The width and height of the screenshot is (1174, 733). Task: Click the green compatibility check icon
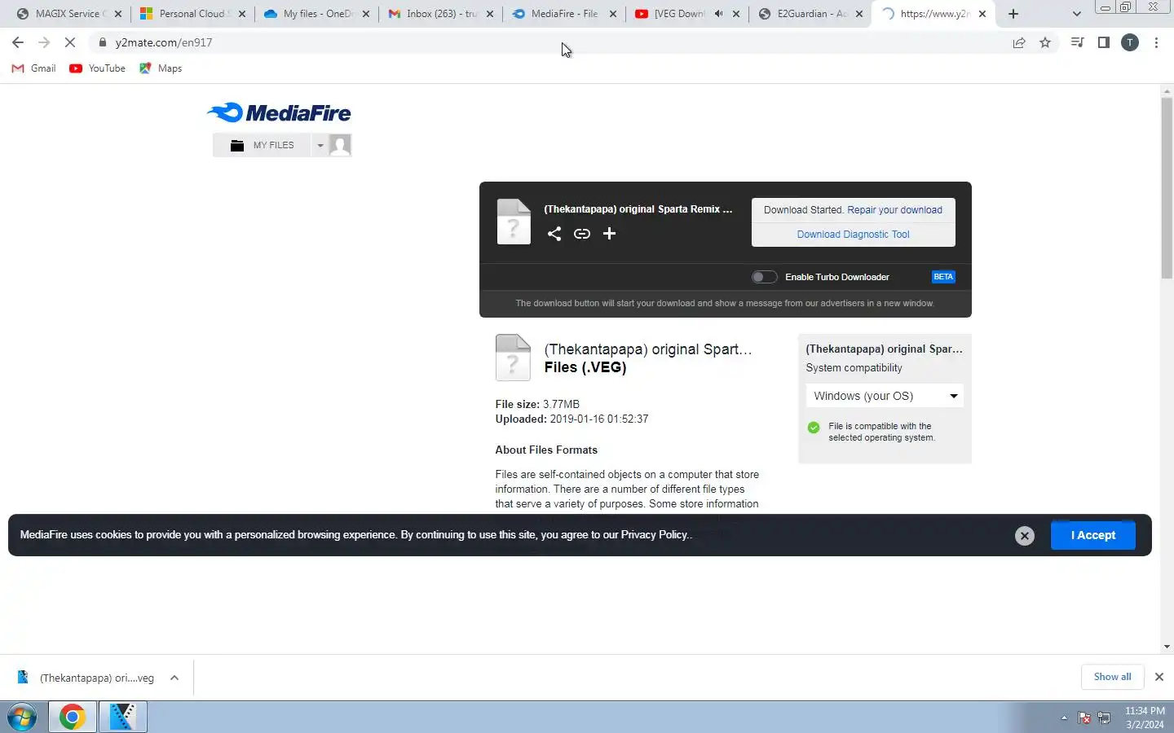pyautogui.click(x=813, y=428)
